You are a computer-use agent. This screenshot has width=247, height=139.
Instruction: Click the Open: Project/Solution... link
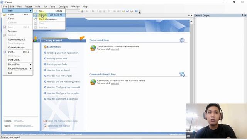pos(24,126)
